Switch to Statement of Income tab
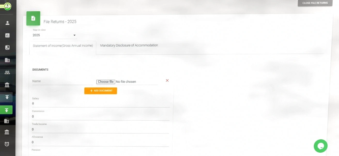Image resolution: width=339 pixels, height=156 pixels. [63, 46]
